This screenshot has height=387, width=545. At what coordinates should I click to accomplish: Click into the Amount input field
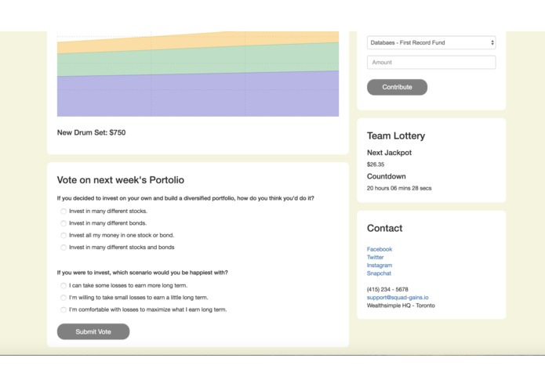point(431,63)
